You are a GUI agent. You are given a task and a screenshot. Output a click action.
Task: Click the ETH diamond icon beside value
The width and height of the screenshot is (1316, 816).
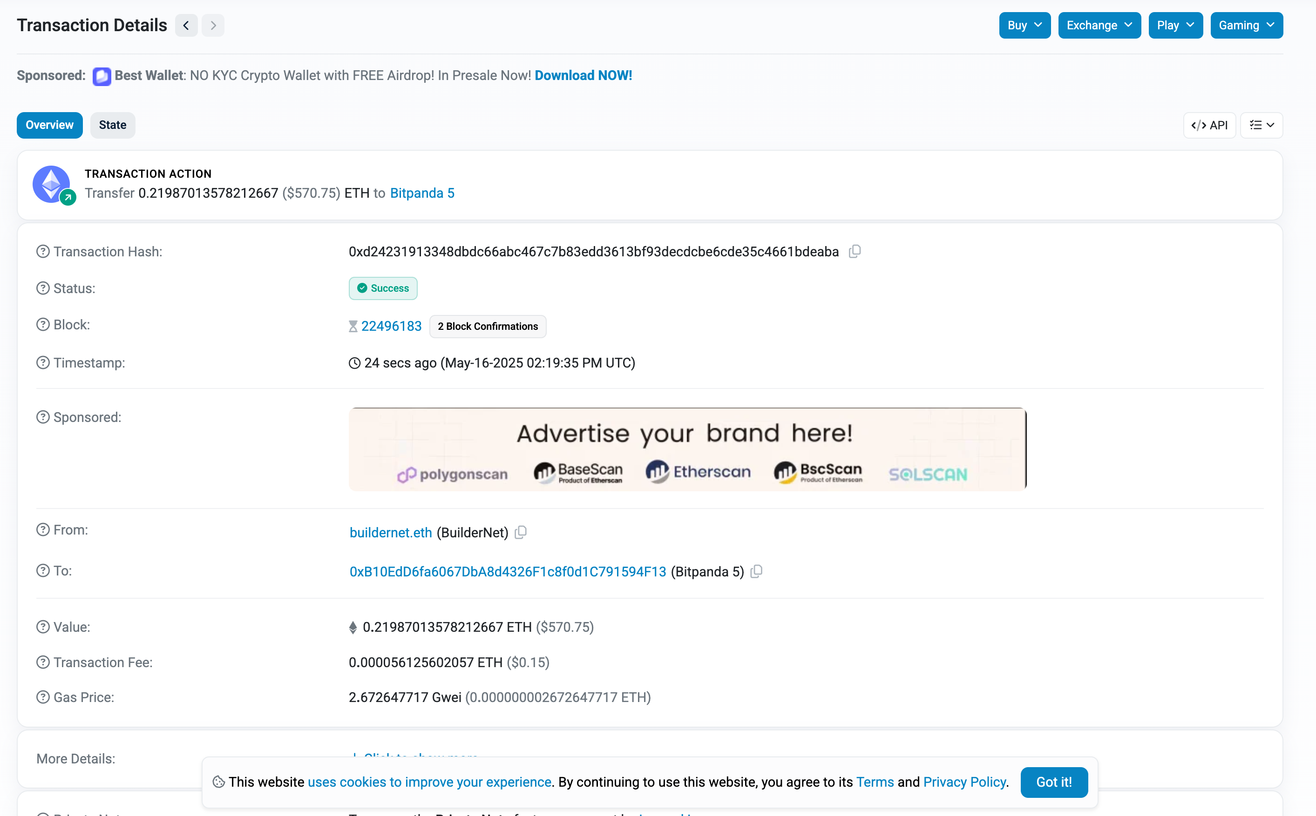pyautogui.click(x=353, y=627)
